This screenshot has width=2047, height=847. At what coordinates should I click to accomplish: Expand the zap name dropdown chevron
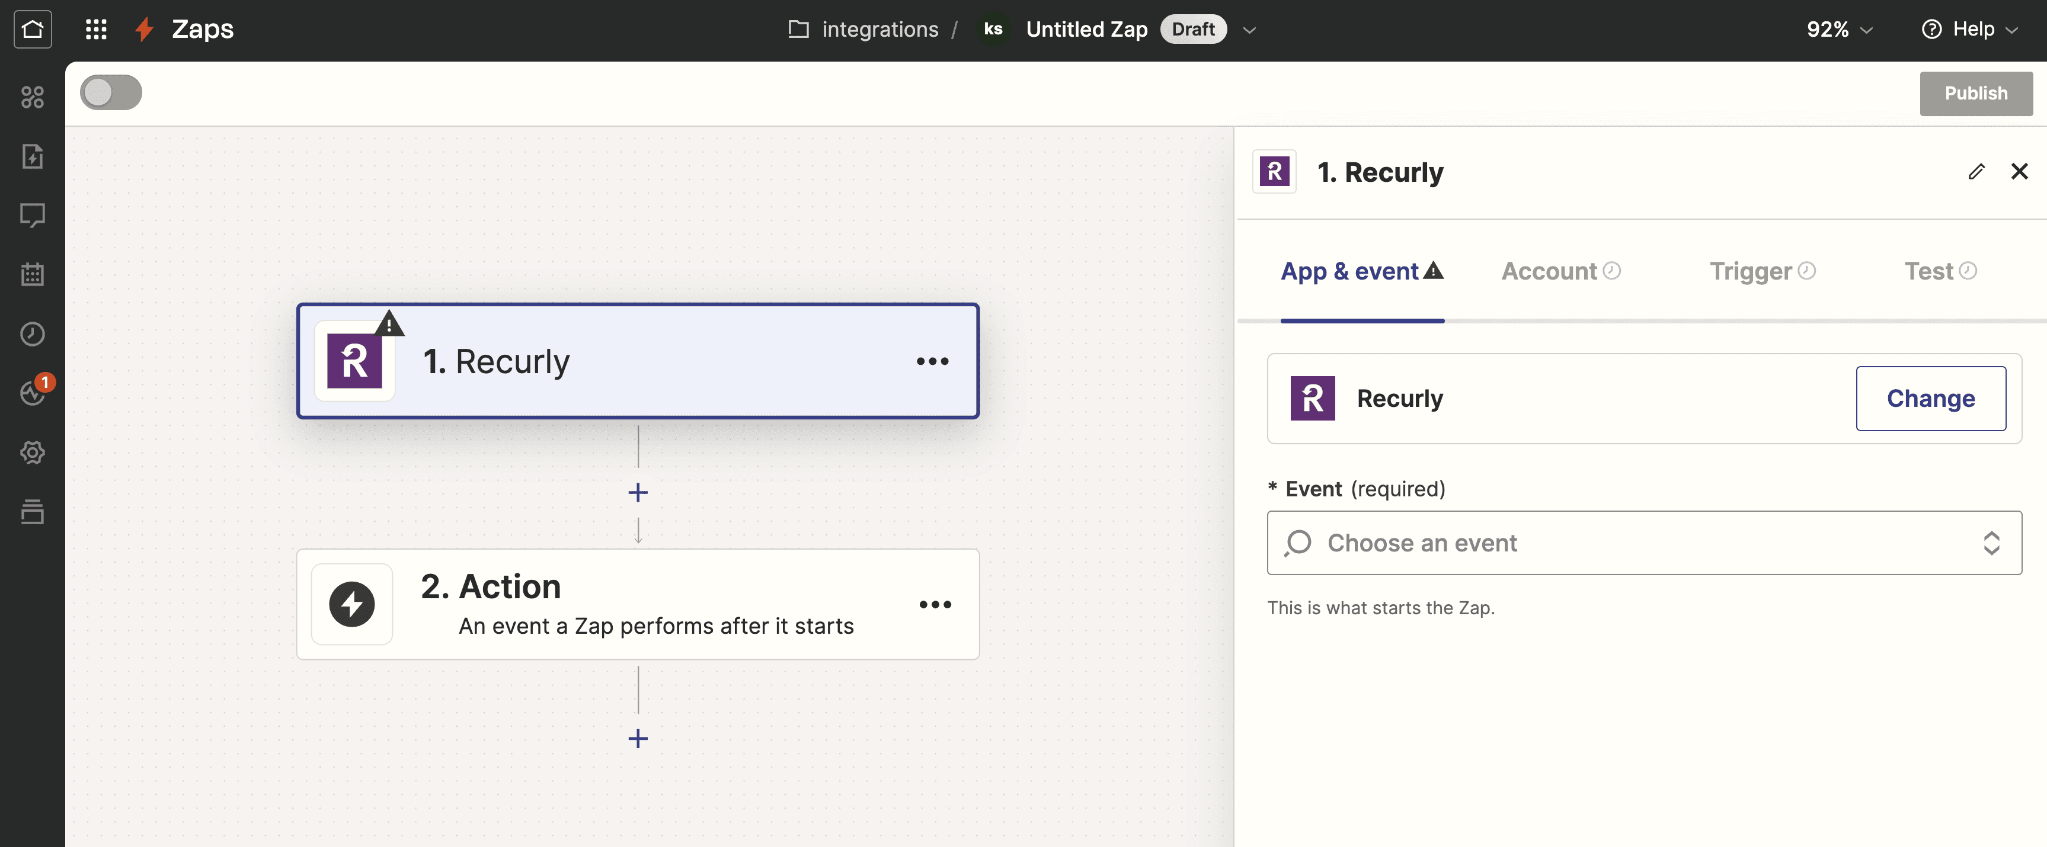1249,30
